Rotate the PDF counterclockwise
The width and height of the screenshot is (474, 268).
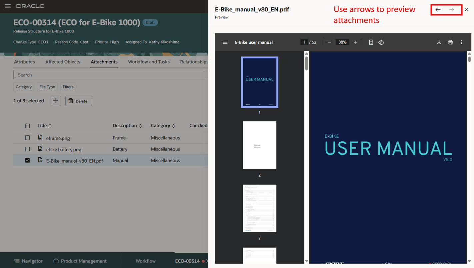(381, 42)
